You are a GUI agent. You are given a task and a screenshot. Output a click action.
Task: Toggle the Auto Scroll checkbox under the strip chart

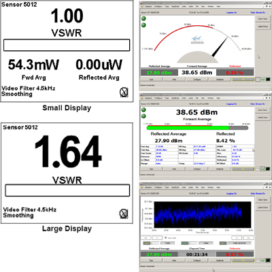165,238
